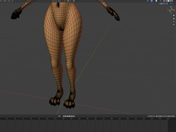Screen dimensions: 176x132
Task: Jump to previous keyframe
Action: (x=66, y=116)
